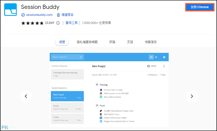Open 'How to Train a Puppy' tab link
The width and height of the screenshot is (217, 131).
click(113, 90)
